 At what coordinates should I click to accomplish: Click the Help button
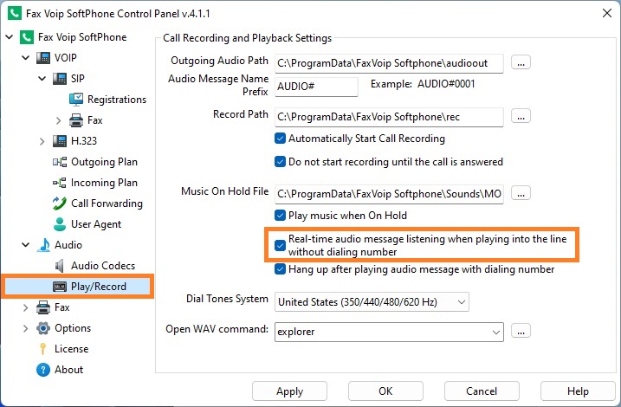click(578, 391)
